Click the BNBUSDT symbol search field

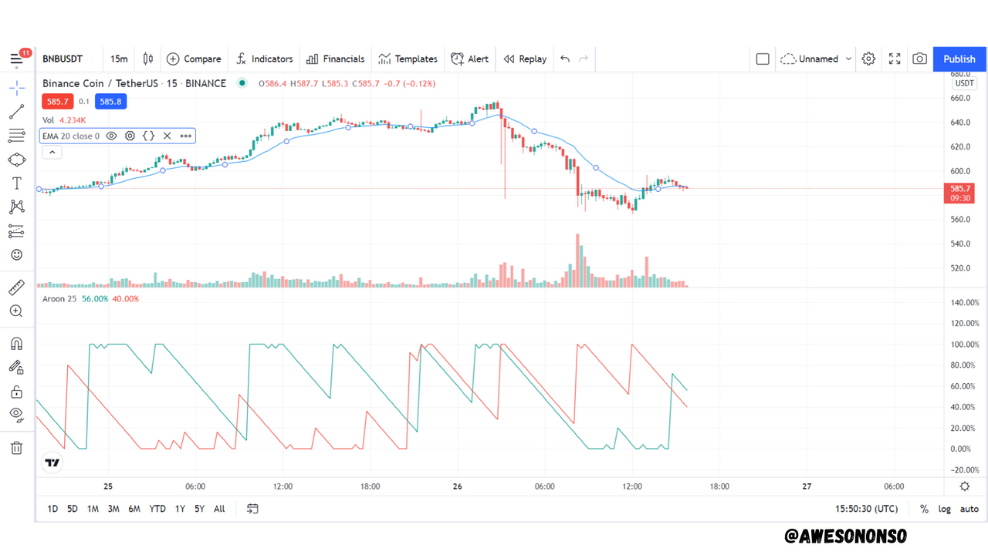click(64, 59)
